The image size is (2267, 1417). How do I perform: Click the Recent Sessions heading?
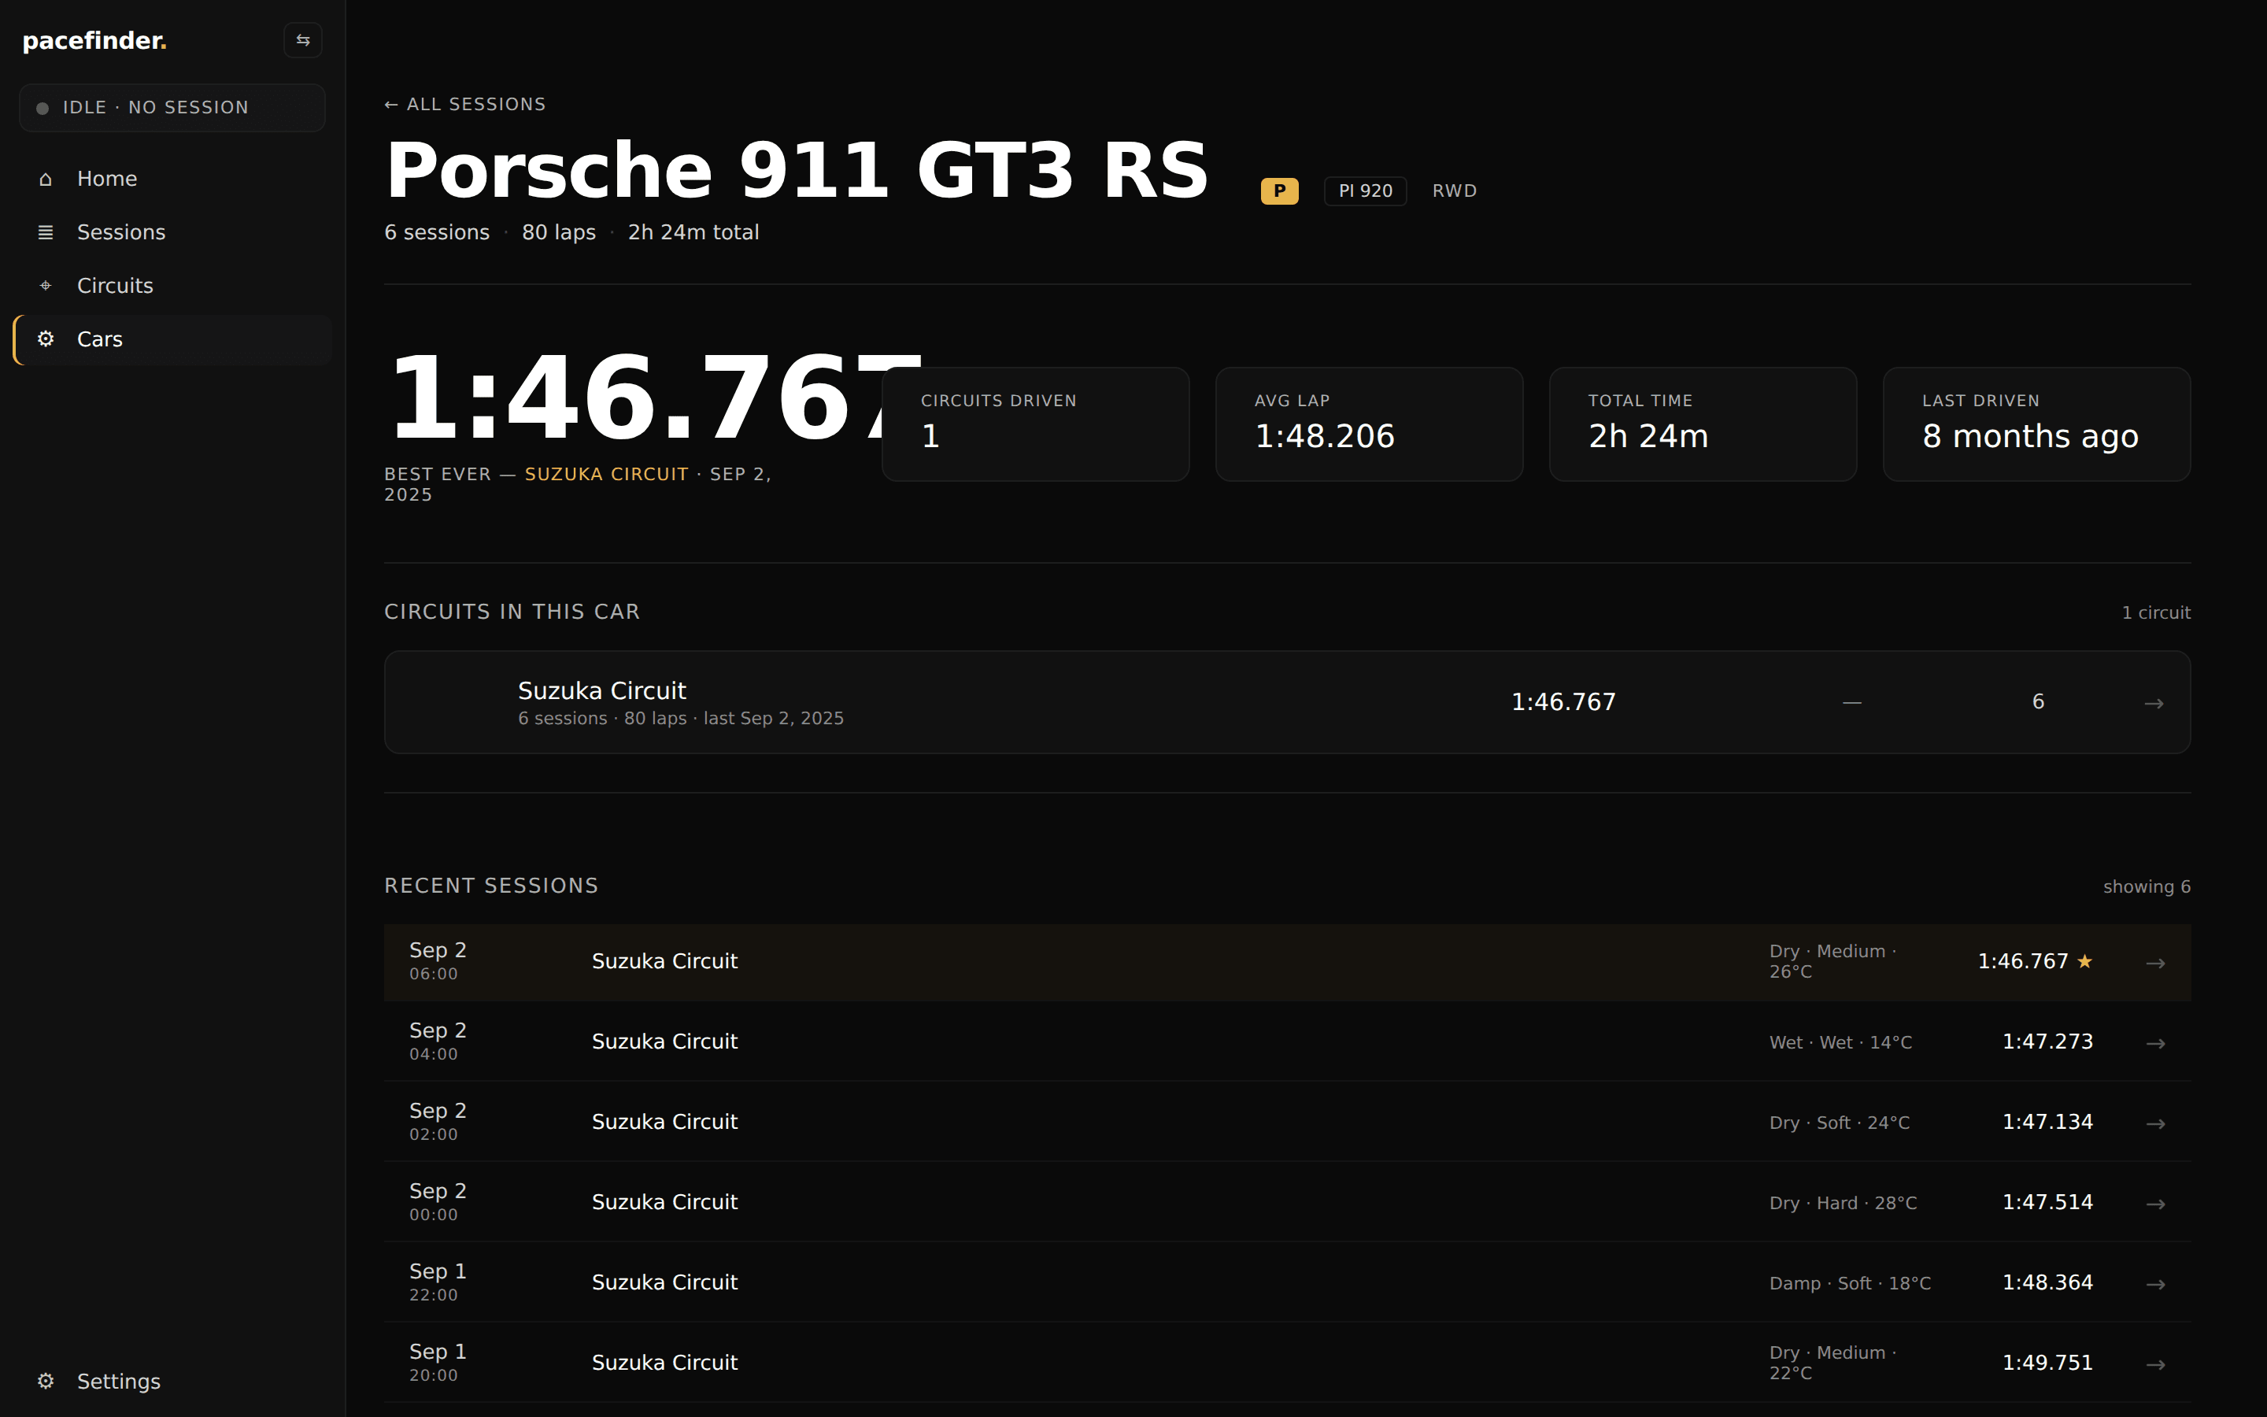pyautogui.click(x=491, y=886)
